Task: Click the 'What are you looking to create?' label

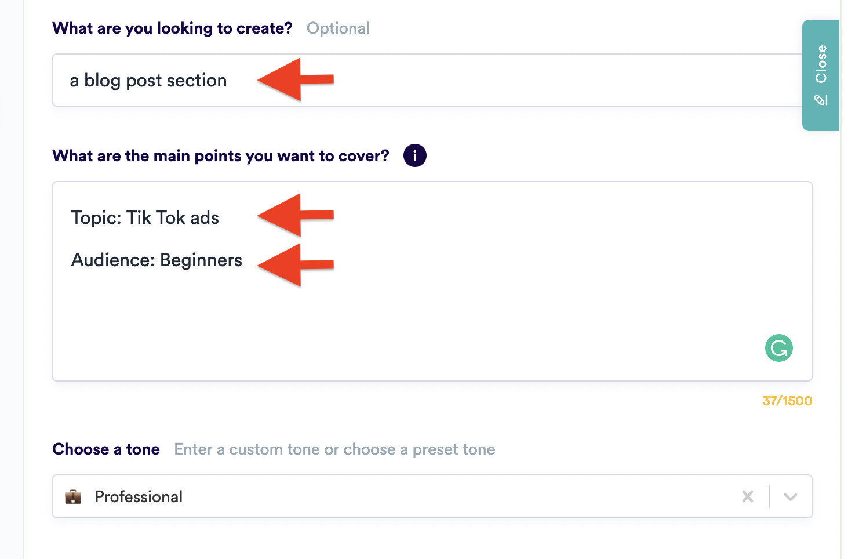Action: (x=172, y=28)
